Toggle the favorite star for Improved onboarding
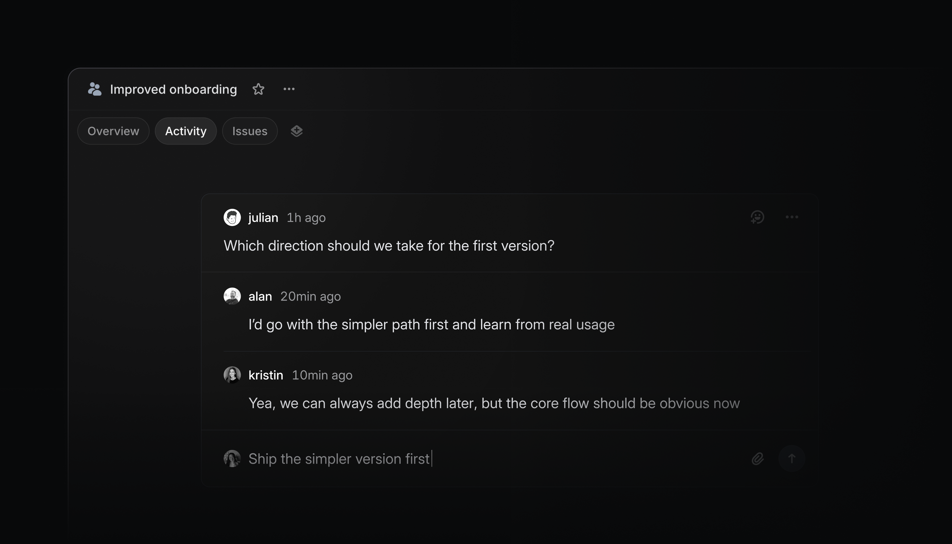 coord(258,89)
